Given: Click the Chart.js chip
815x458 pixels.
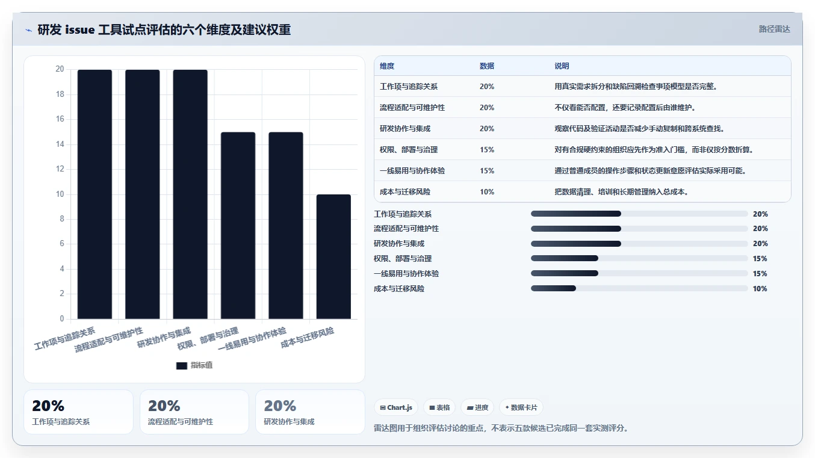Looking at the screenshot, I should [x=396, y=407].
